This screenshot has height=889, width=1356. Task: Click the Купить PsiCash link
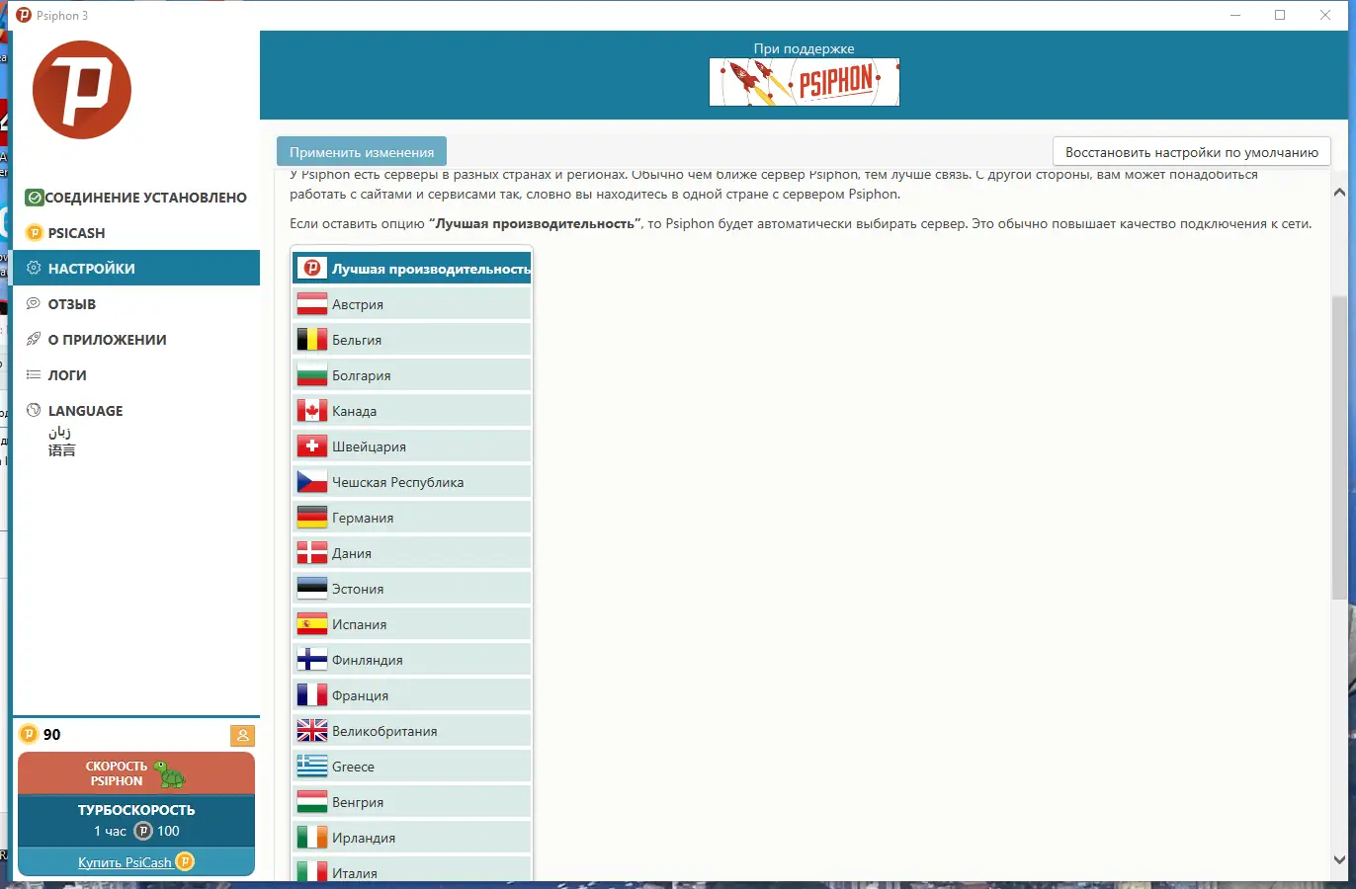coord(136,862)
